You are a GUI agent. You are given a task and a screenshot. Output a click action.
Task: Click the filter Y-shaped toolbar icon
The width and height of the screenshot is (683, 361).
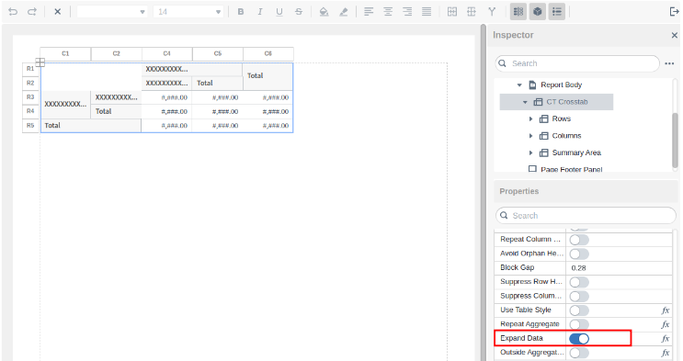point(492,12)
